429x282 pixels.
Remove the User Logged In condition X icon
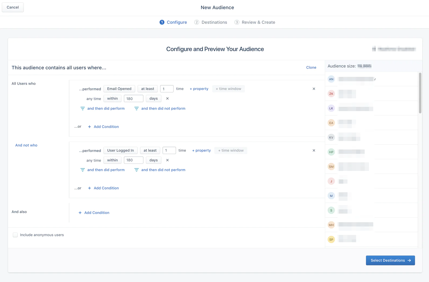point(314,151)
